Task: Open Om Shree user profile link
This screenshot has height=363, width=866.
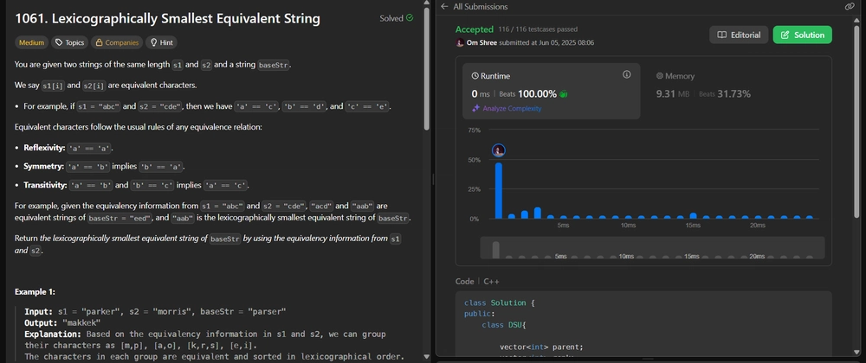Action: pos(481,42)
